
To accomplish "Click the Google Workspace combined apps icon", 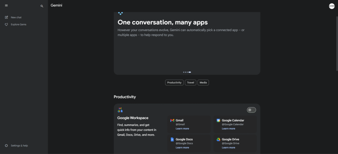I will pos(120,110).
